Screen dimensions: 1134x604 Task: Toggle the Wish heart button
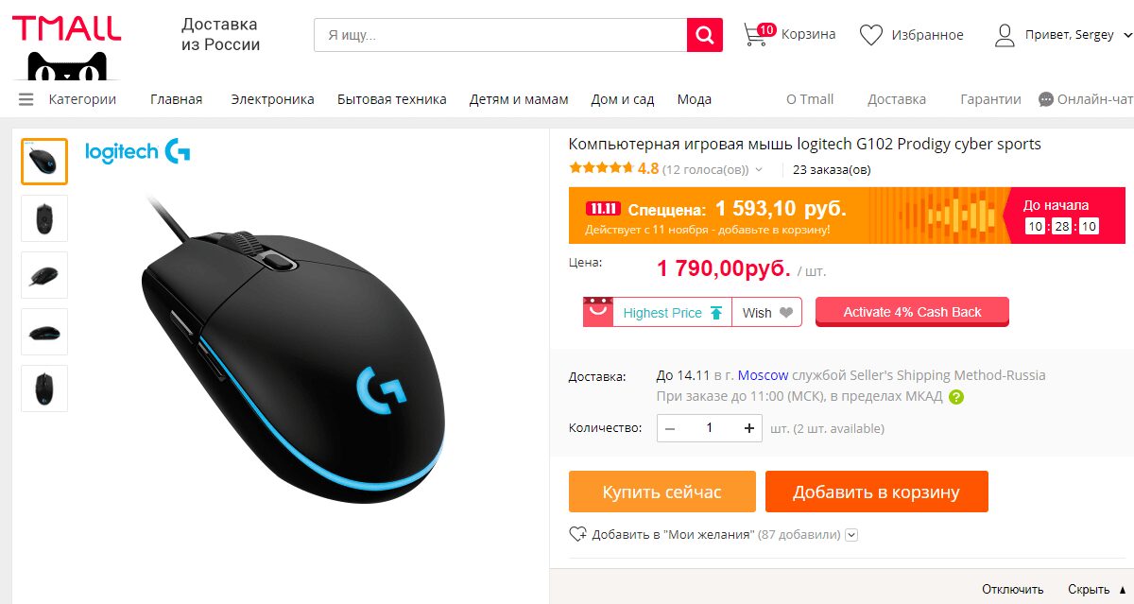point(766,313)
